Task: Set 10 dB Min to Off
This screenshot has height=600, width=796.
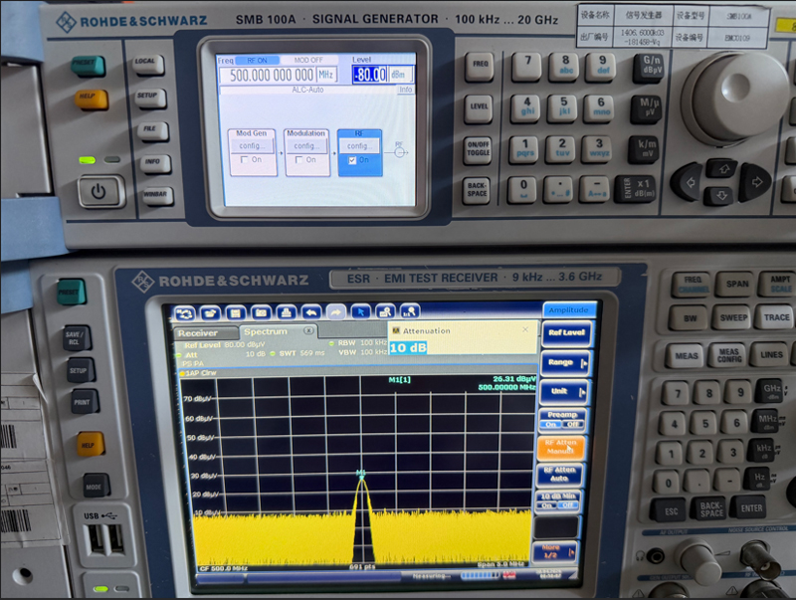Action: coord(567,505)
